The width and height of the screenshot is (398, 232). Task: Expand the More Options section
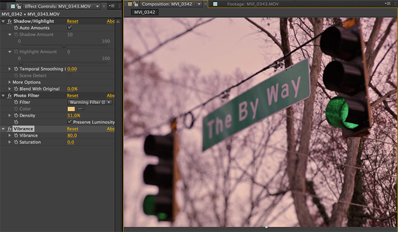tap(9, 82)
